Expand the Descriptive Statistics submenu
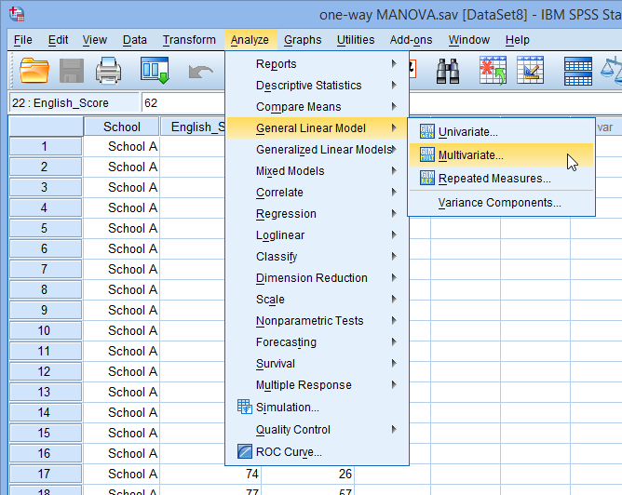This screenshot has height=495, width=622. point(308,86)
